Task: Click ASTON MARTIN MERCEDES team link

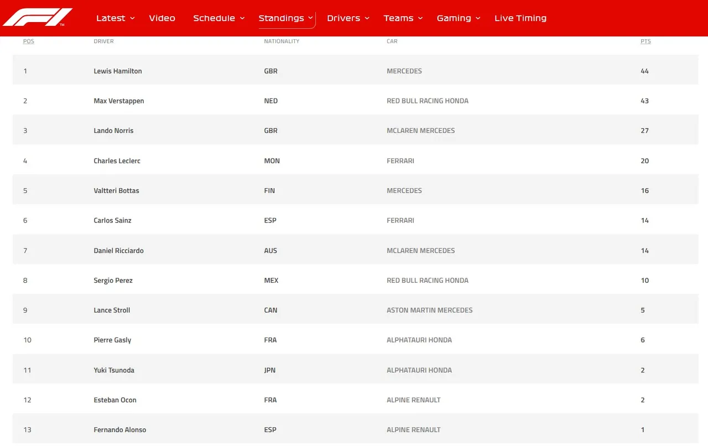Action: (x=430, y=310)
